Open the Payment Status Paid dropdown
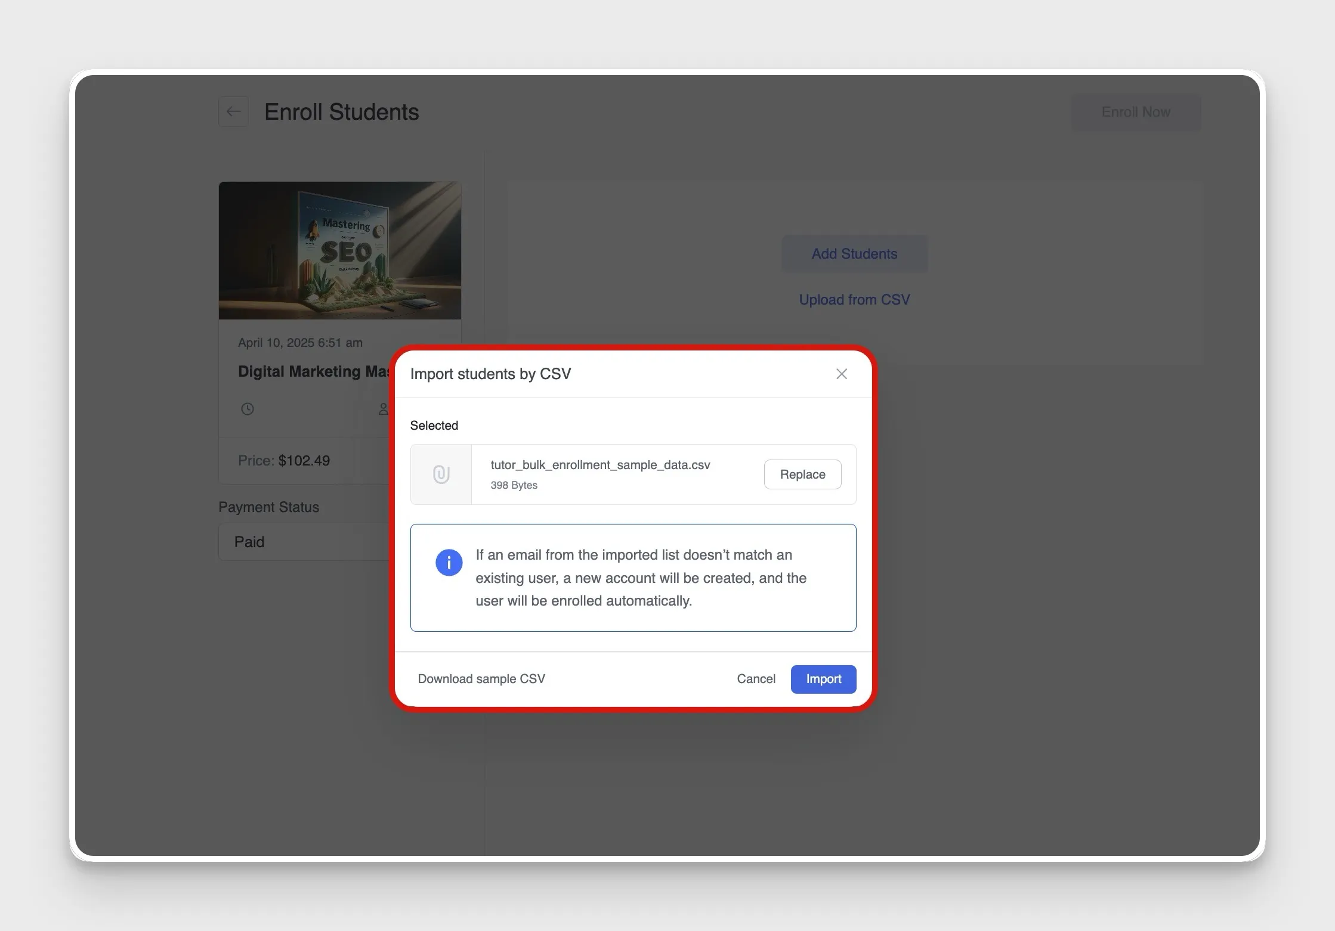 click(304, 542)
